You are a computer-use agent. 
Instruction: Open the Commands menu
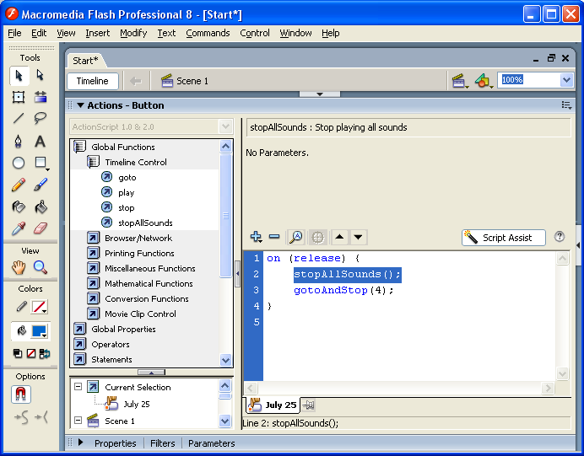(x=208, y=33)
